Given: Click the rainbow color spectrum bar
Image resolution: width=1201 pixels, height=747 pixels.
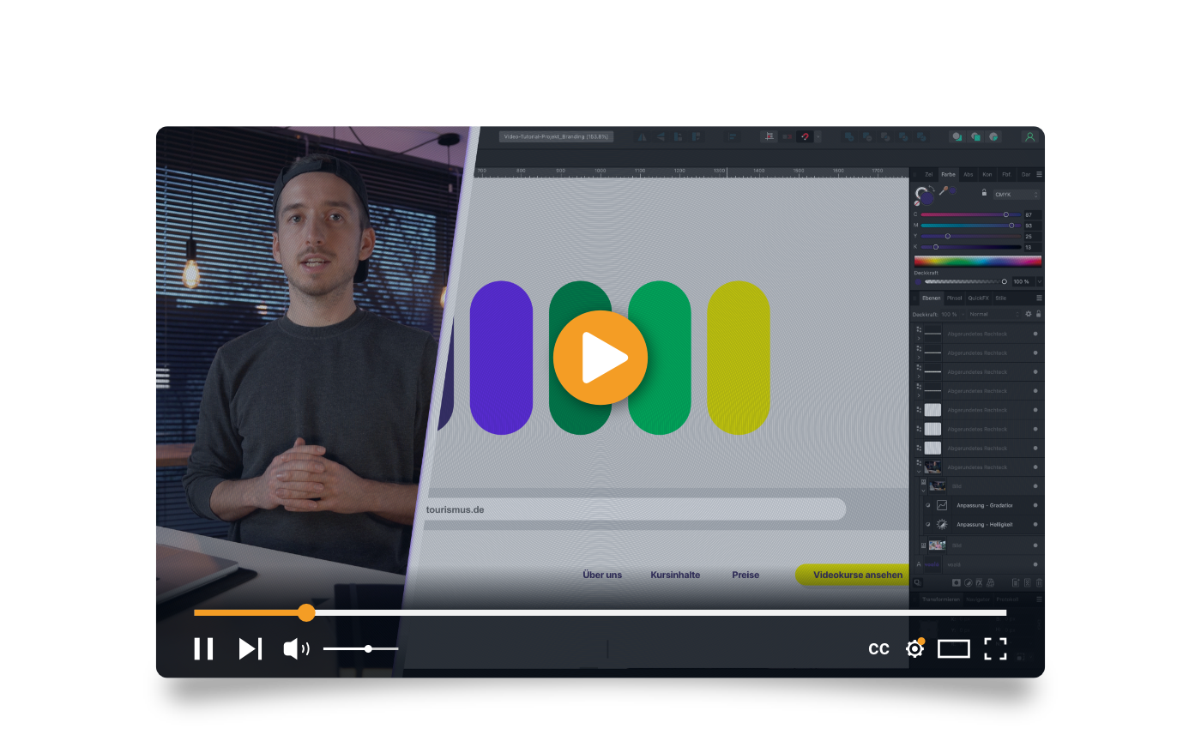Looking at the screenshot, I should point(978,262).
